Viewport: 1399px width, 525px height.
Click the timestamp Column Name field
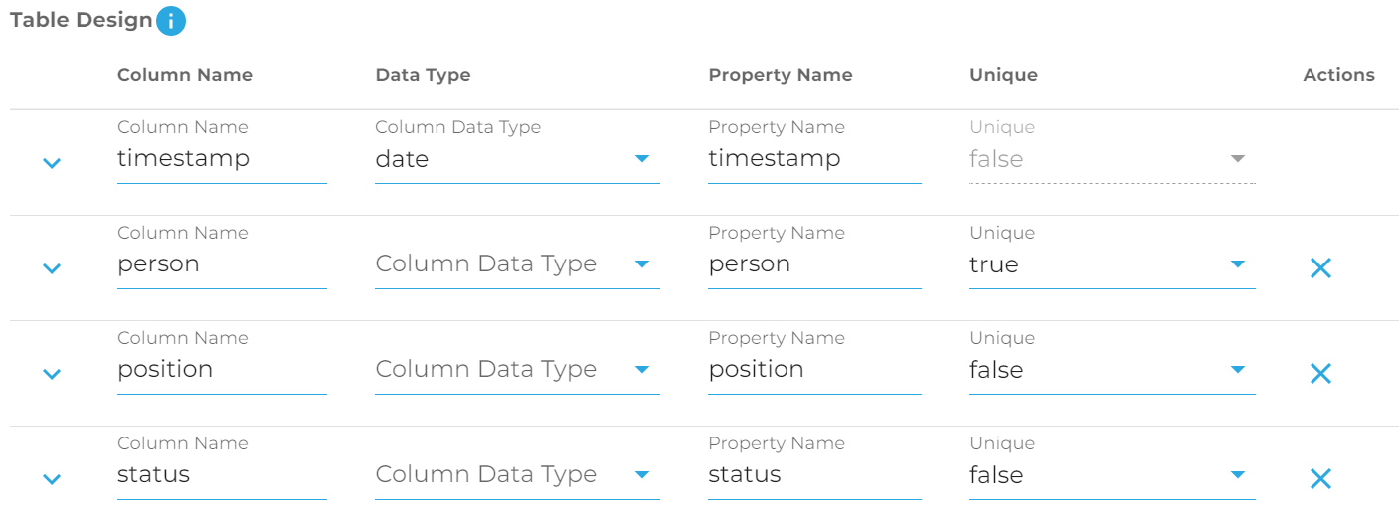click(x=221, y=159)
